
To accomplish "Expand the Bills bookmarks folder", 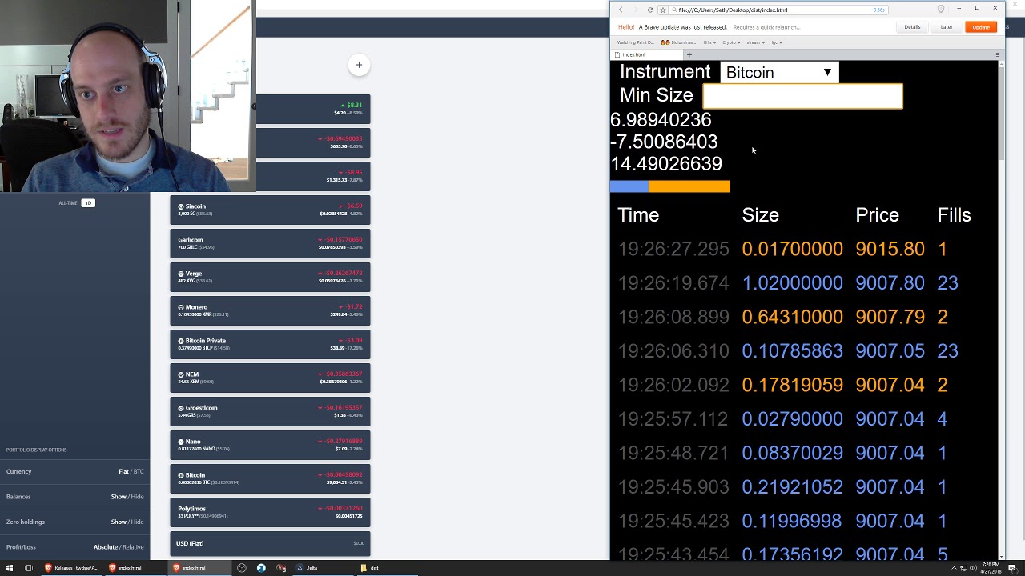I will (710, 42).
